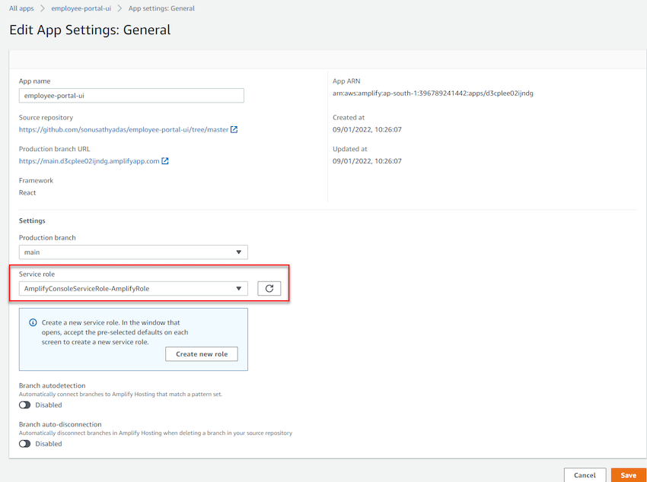Screen dimensions: 647x482
Task: Click the breadcrumb chevron after employee-portal-ui
Action: tap(120, 8)
